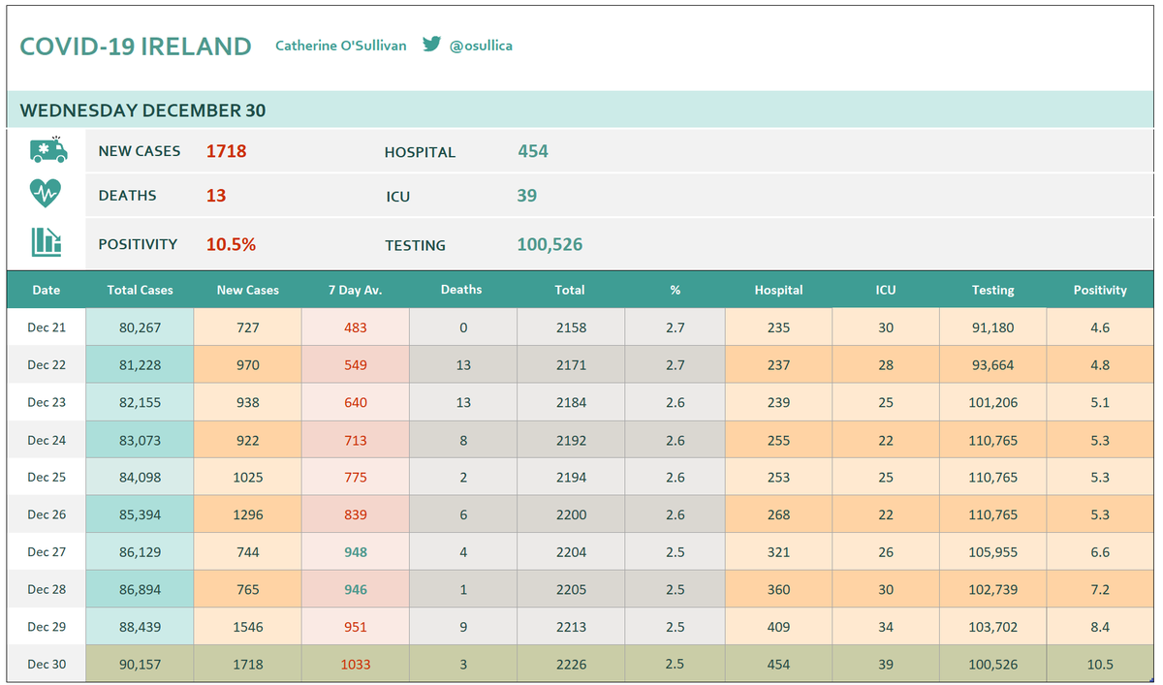
Task: Select the Dec 22 date cell
Action: [46, 365]
